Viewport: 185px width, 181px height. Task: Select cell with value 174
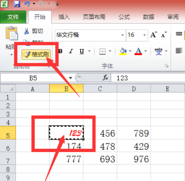66,146
